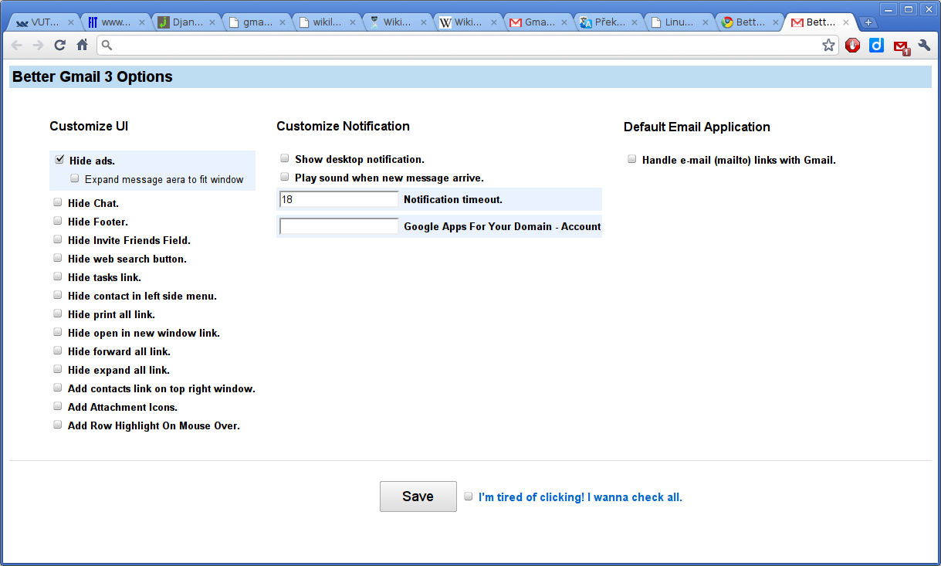Minimize the browser window
The height and width of the screenshot is (566, 941).
click(888, 8)
